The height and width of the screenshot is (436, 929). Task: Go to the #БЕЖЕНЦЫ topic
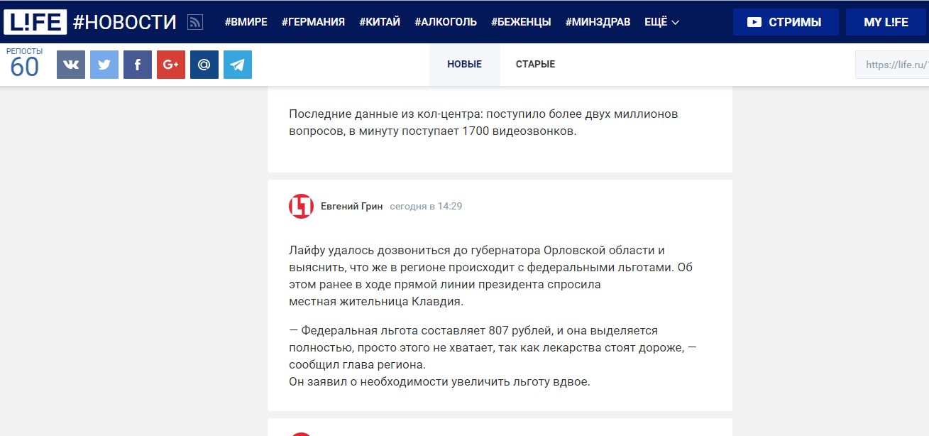point(521,22)
